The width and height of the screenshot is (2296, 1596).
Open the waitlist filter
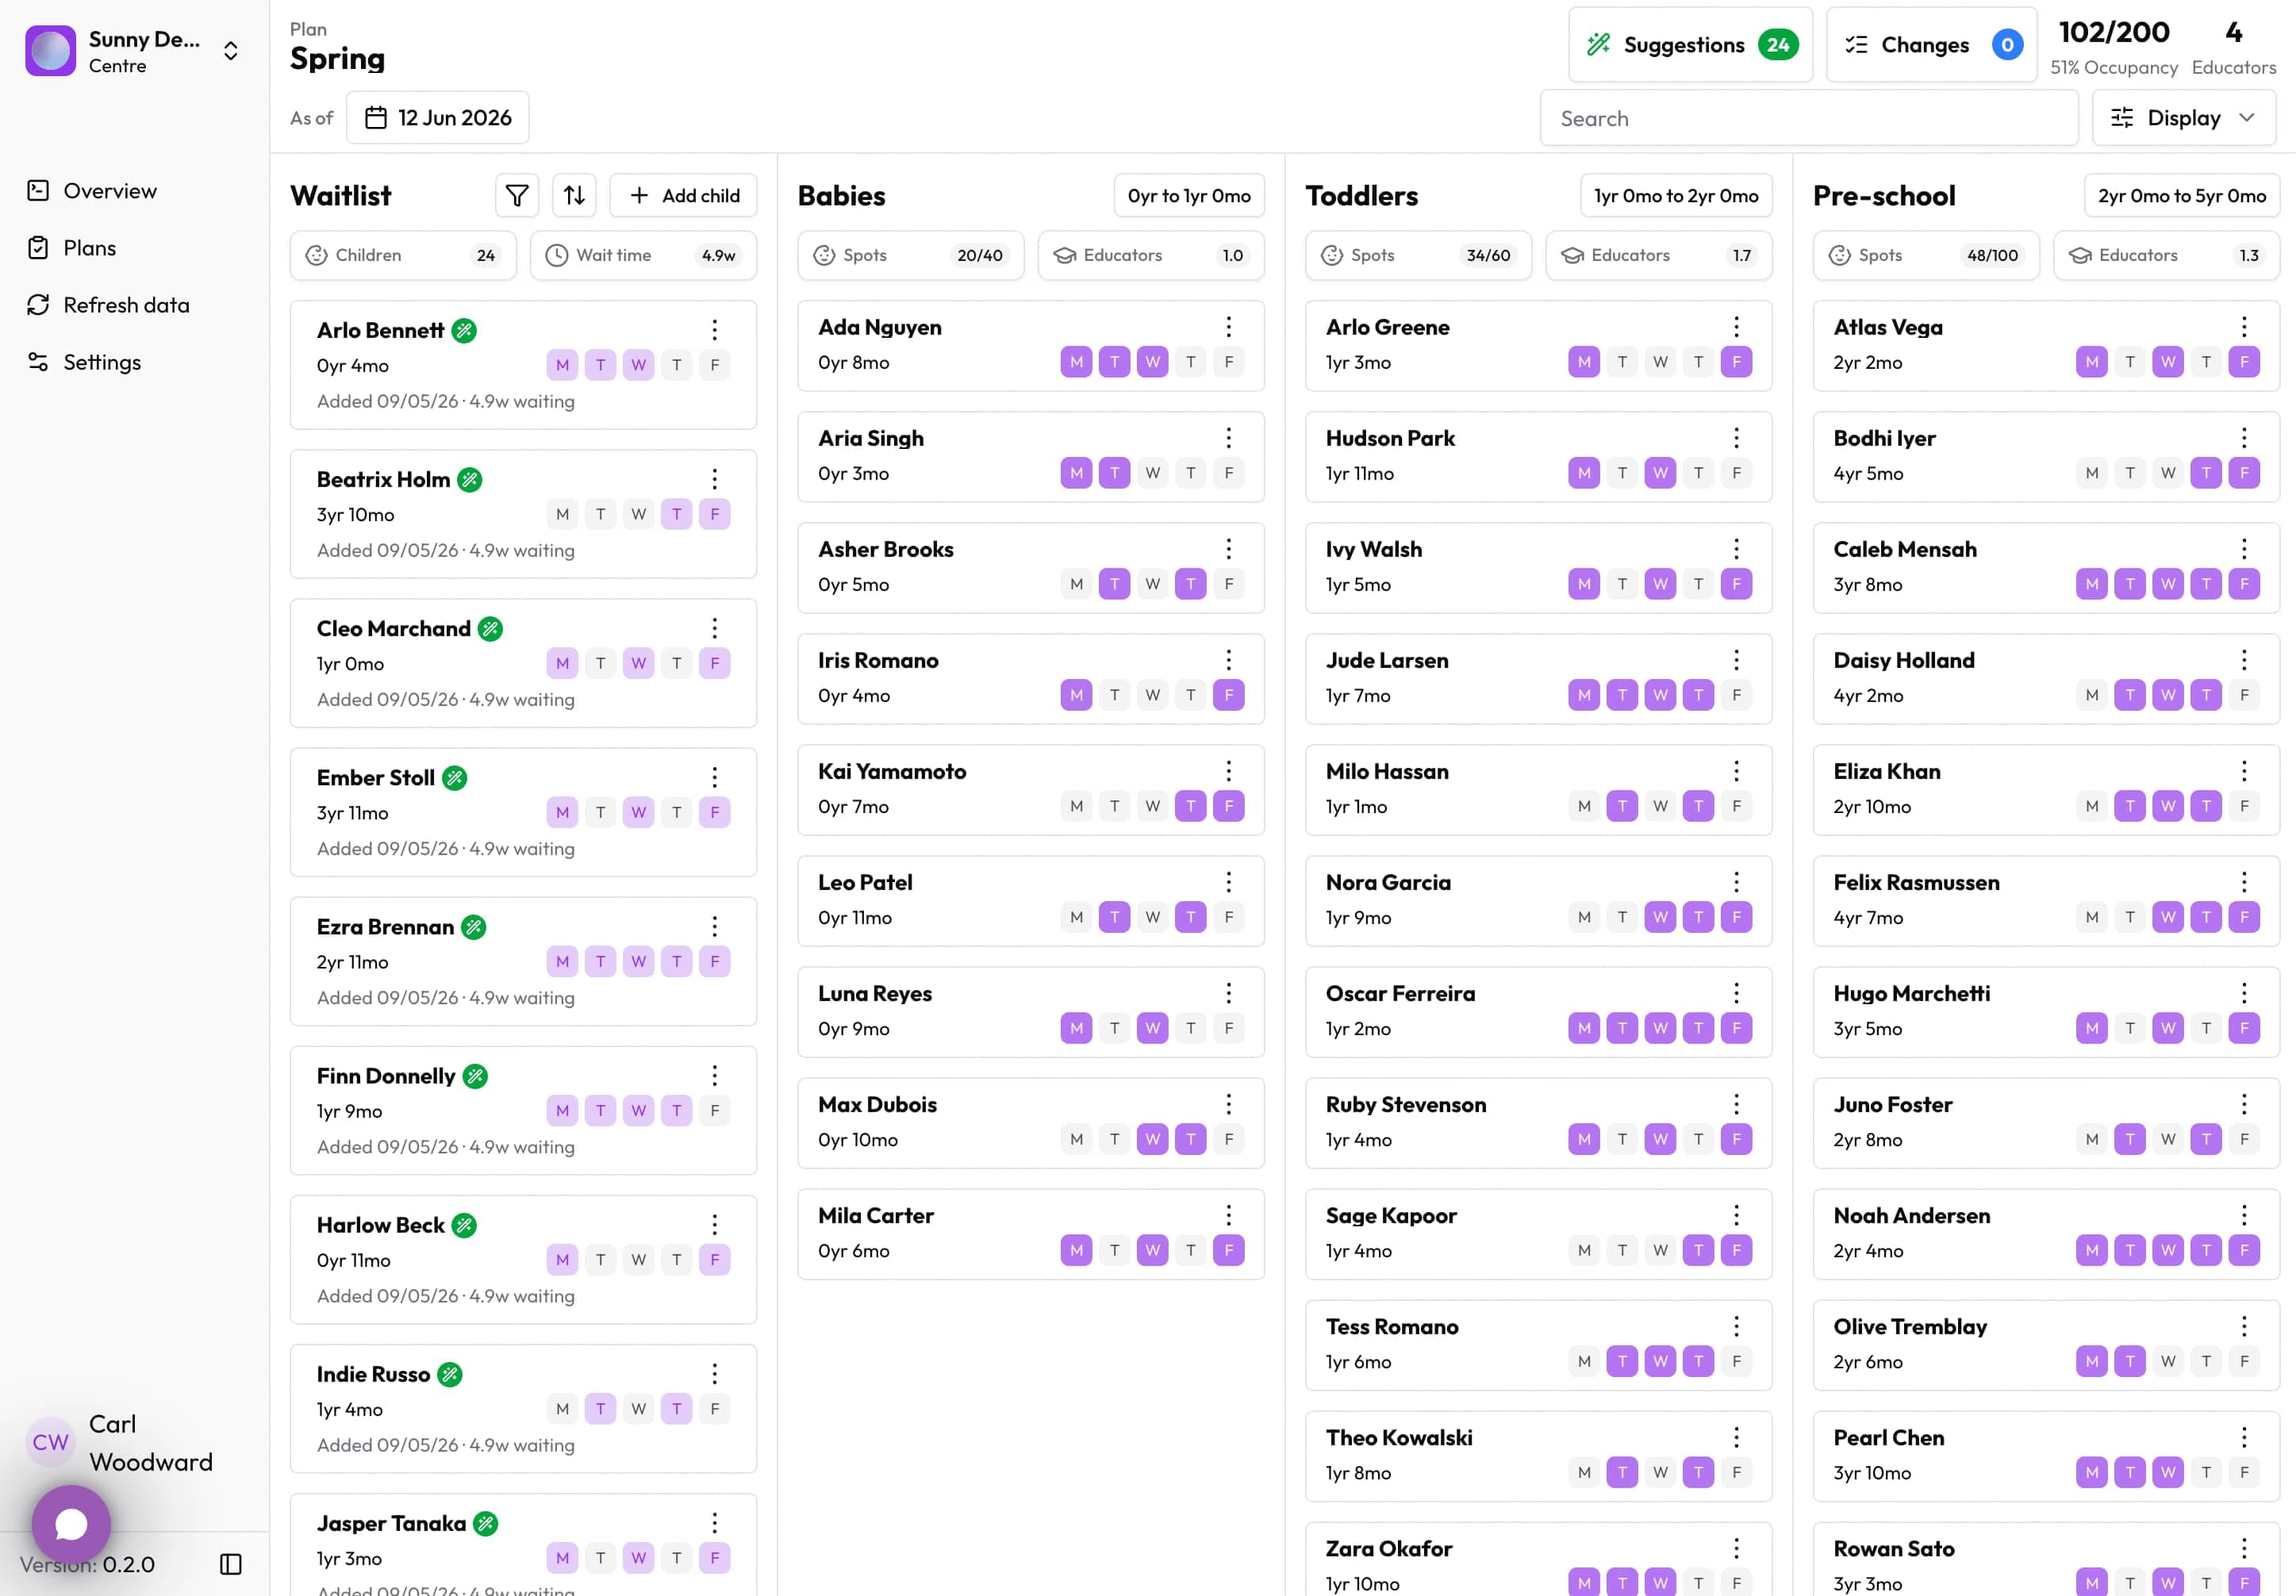tap(517, 195)
